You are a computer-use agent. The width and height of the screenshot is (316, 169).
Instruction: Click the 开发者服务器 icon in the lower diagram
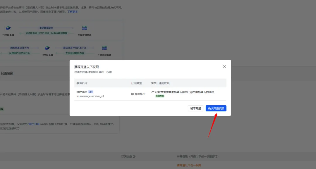(x=104, y=48)
